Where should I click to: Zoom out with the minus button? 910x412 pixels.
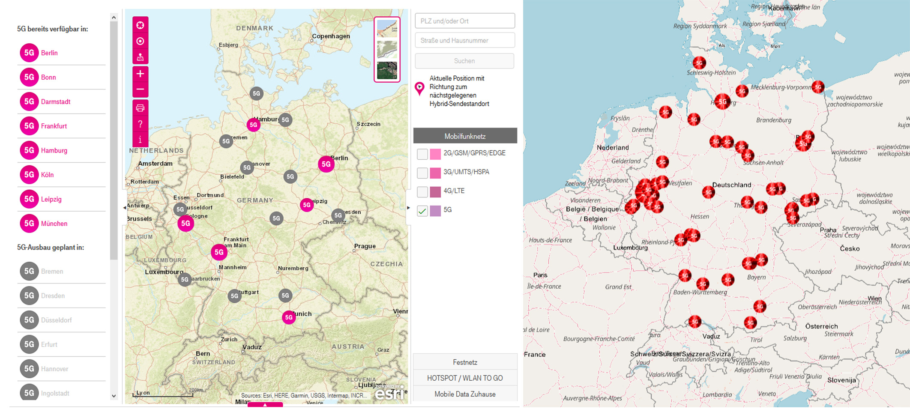[x=140, y=89]
